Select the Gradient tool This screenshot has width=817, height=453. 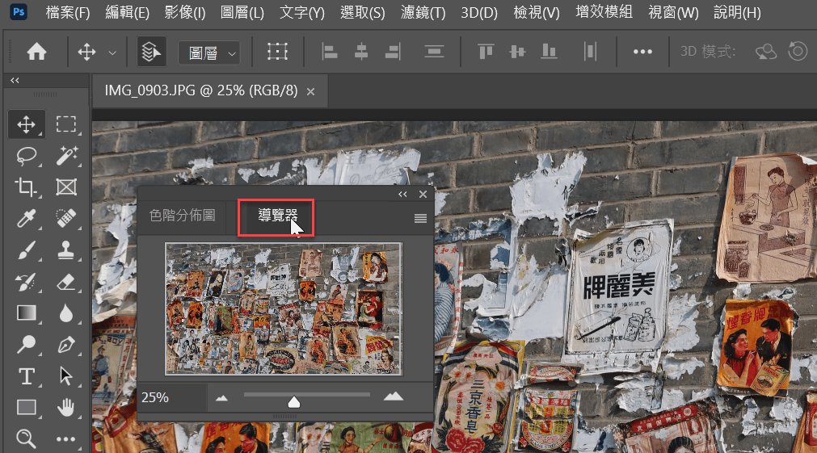click(x=26, y=313)
